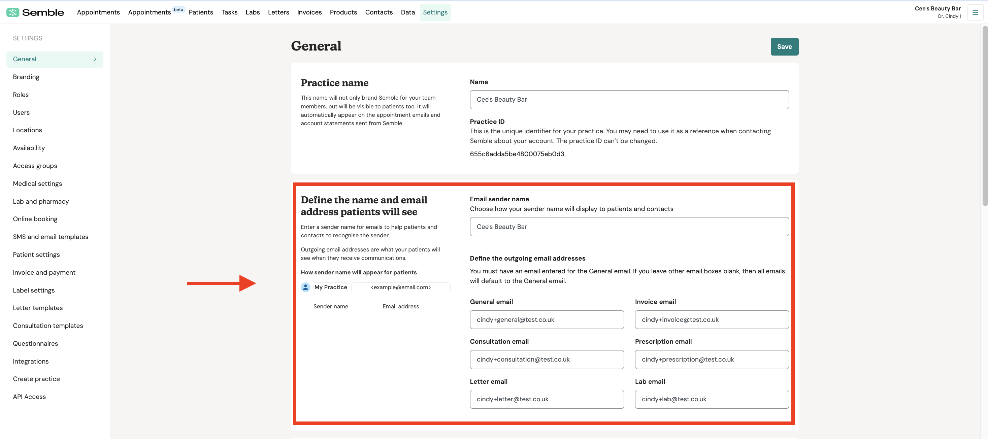Open SMS and email templates
The height and width of the screenshot is (439, 988).
tap(51, 237)
